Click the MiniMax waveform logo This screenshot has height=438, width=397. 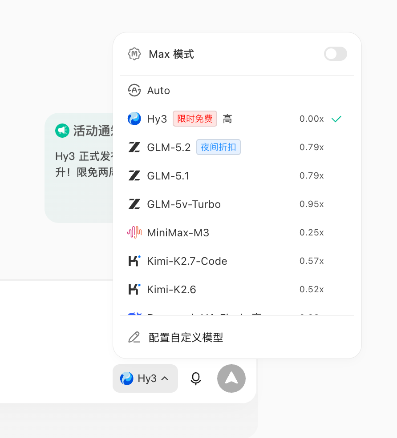click(x=134, y=232)
